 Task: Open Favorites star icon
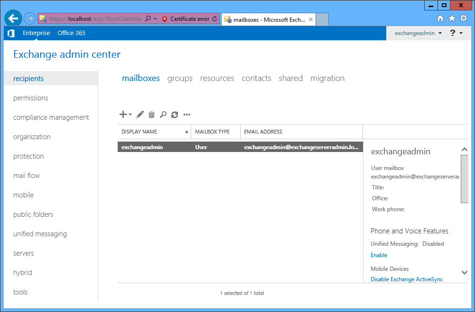click(452, 18)
